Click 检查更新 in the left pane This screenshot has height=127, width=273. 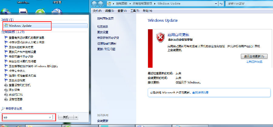point(103,27)
